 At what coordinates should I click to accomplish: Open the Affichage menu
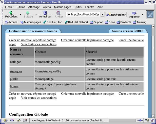coord(34,7)
